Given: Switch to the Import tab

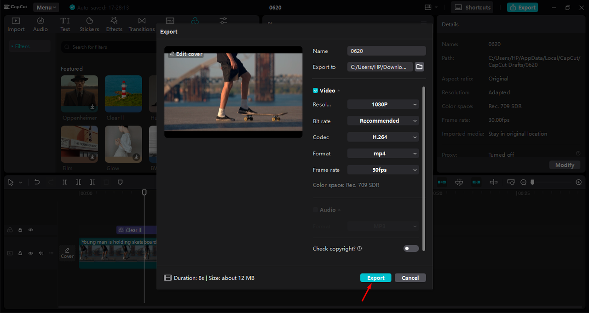Looking at the screenshot, I should pos(16,24).
